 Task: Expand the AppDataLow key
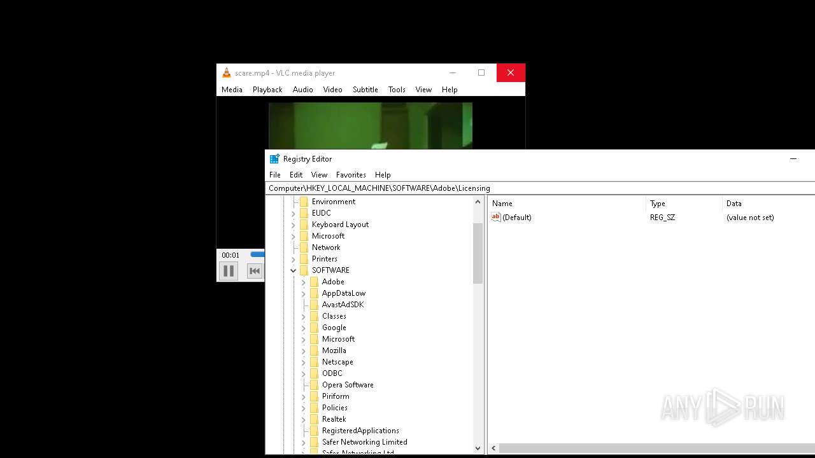pos(304,293)
